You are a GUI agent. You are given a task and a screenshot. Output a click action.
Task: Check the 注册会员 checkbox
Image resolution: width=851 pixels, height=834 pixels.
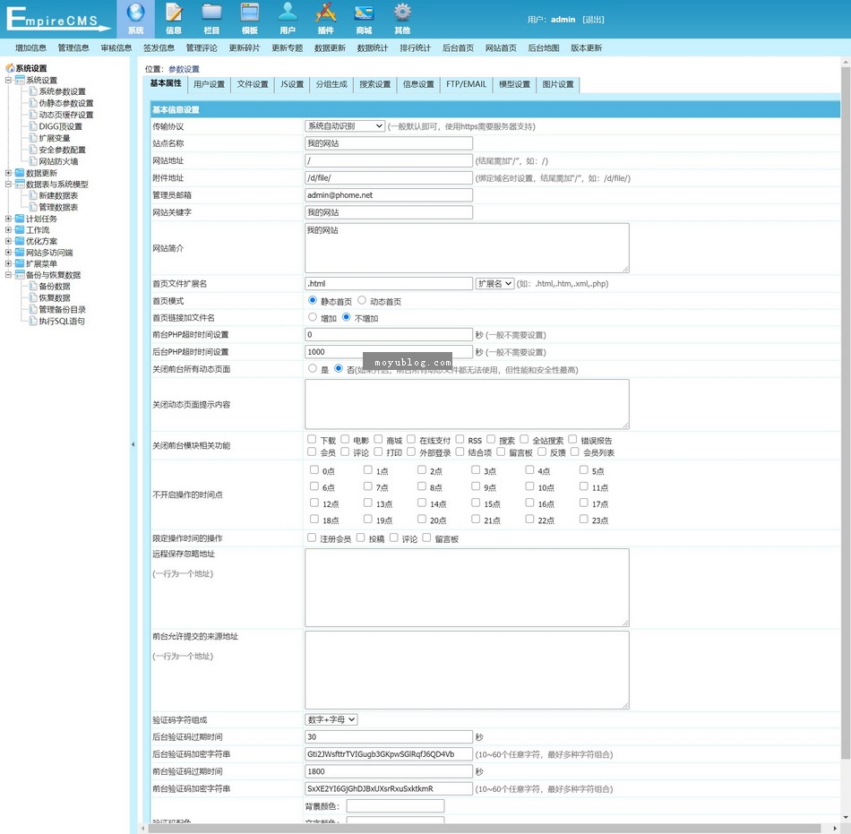(312, 537)
